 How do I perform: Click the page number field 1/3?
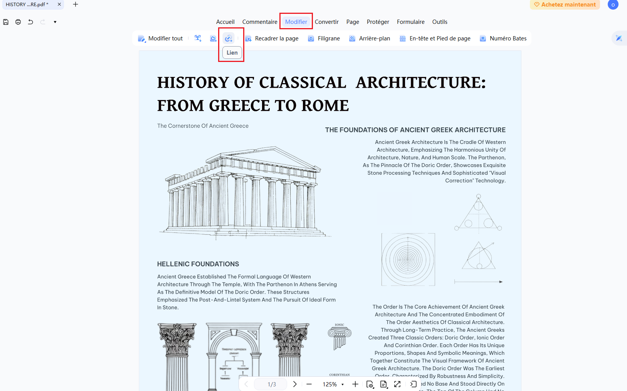coord(272,384)
